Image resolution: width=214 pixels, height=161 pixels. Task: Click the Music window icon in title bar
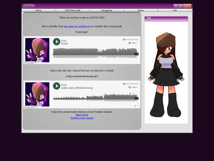(23, 6)
